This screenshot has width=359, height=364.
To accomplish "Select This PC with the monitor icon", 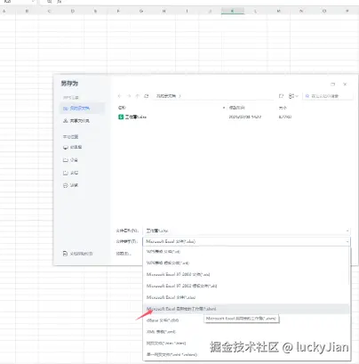I will (73, 147).
